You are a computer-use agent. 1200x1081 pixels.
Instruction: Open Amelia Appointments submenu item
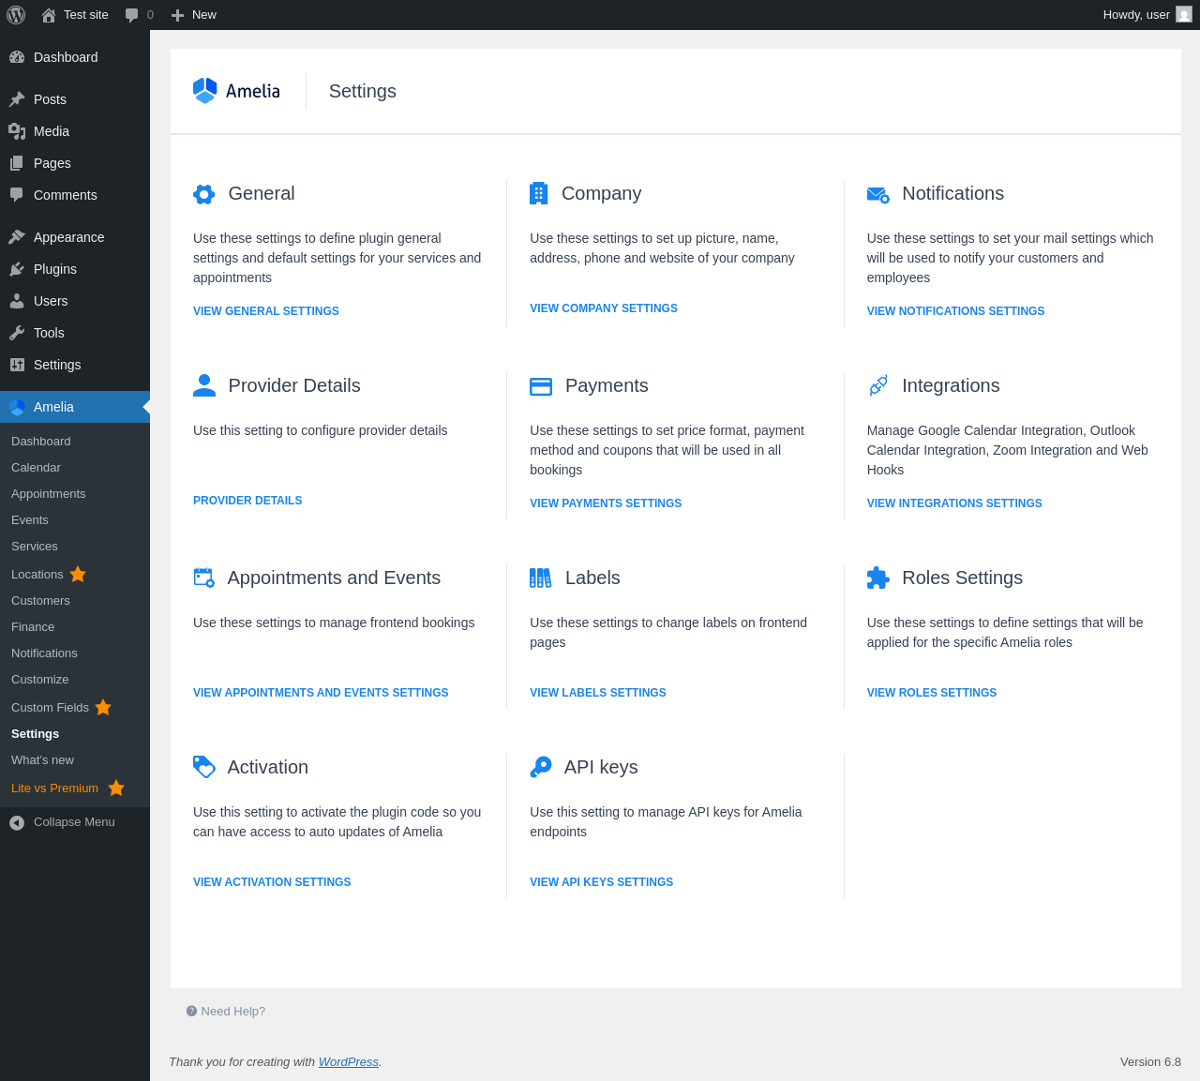[x=75, y=493]
